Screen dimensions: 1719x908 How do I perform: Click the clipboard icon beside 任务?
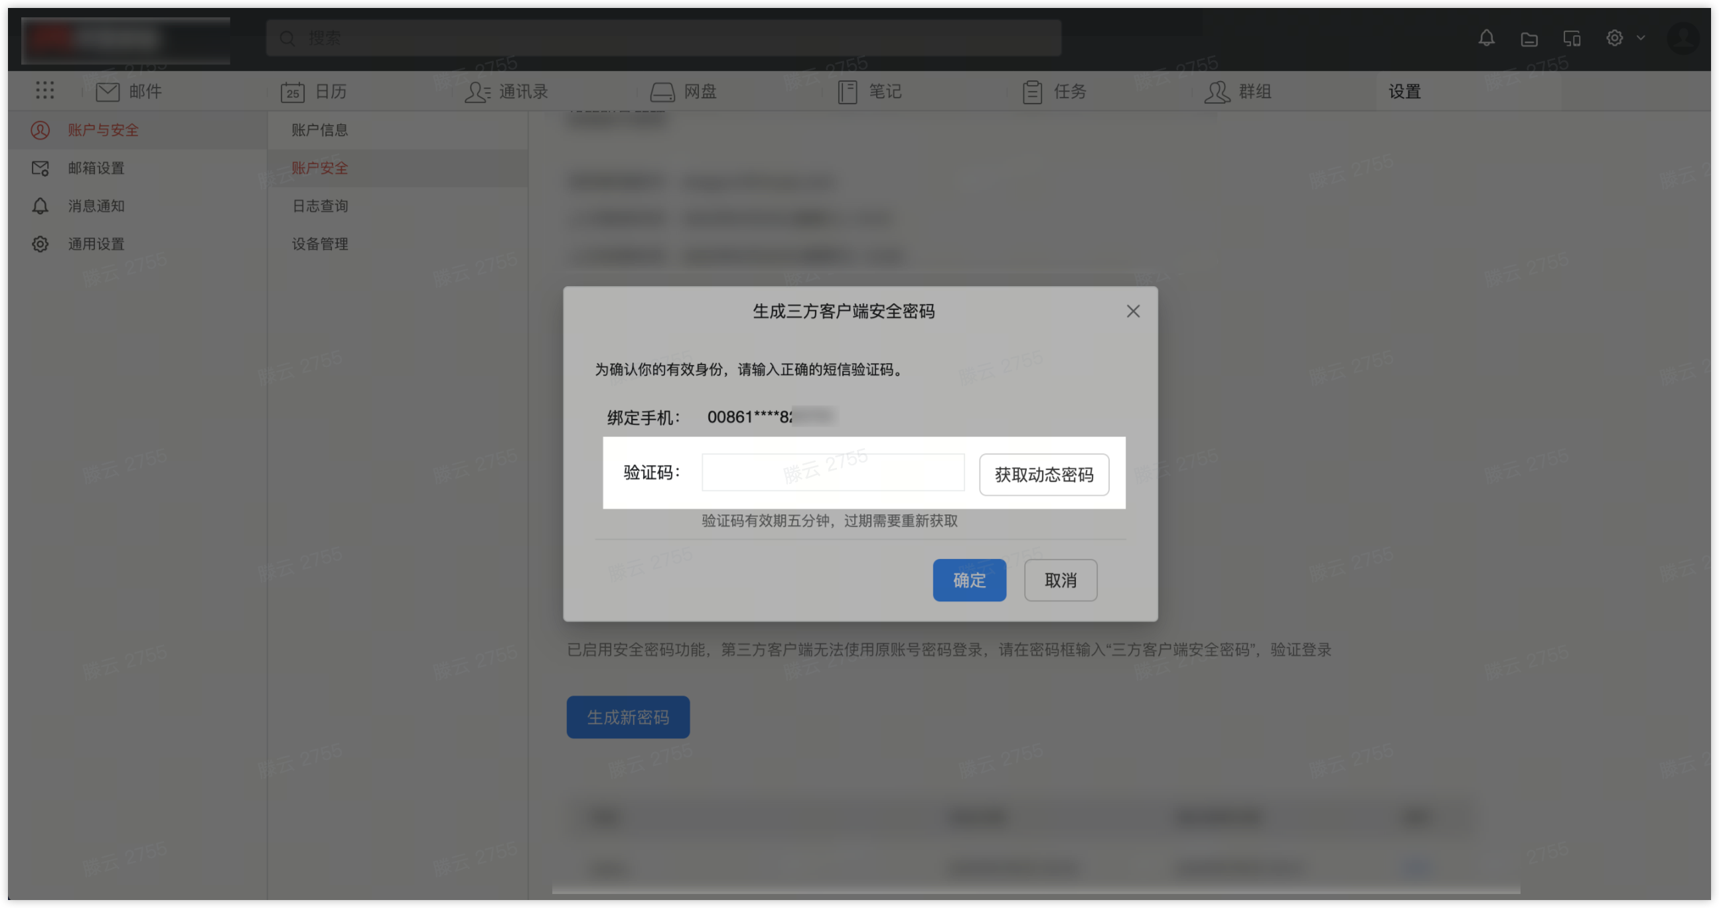click(x=1032, y=92)
